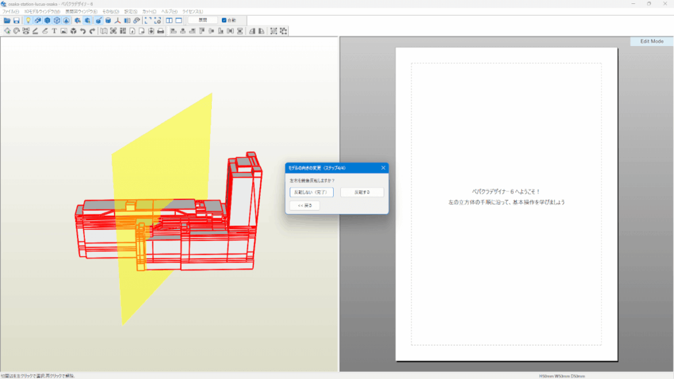Toggle the 自動 (auto) checkbox
674x379 pixels.
[x=225, y=20]
